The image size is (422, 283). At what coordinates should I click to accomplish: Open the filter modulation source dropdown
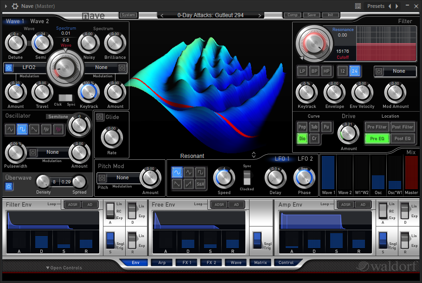(x=399, y=71)
